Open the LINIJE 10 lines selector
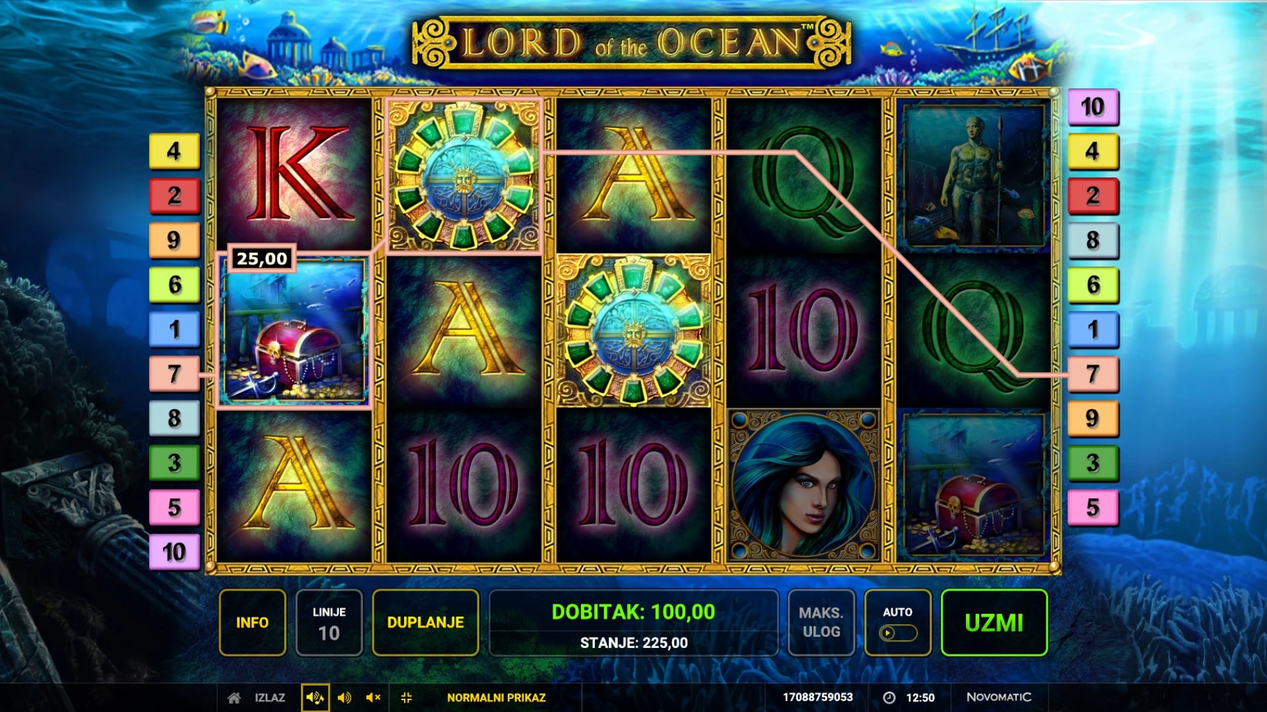Viewport: 1267px width, 712px height. (x=329, y=622)
